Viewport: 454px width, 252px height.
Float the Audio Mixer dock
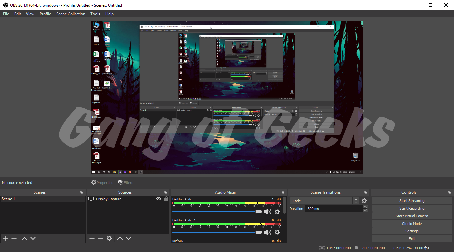pos(283,192)
